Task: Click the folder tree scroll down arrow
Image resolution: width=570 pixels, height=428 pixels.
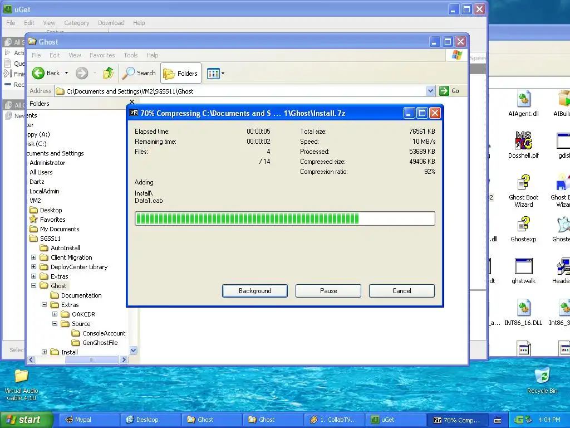Action: pos(134,351)
